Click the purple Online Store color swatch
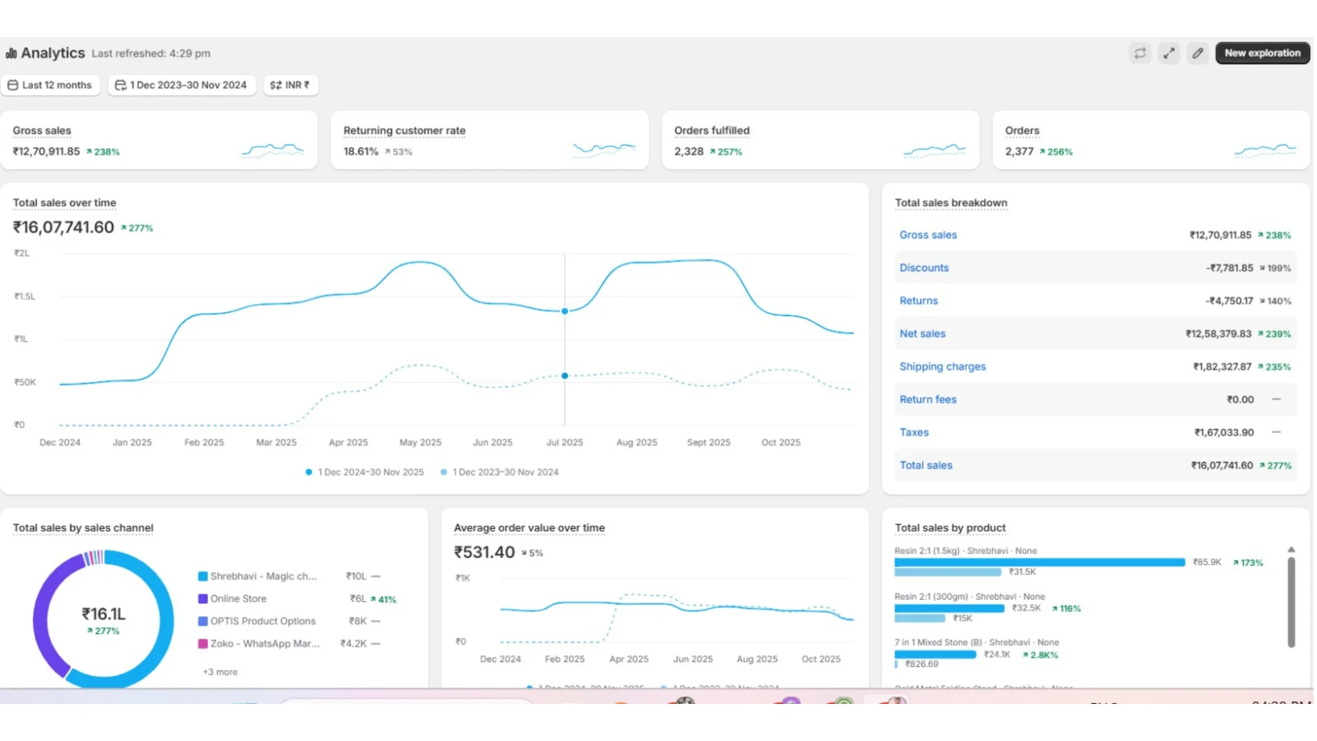 click(x=203, y=598)
